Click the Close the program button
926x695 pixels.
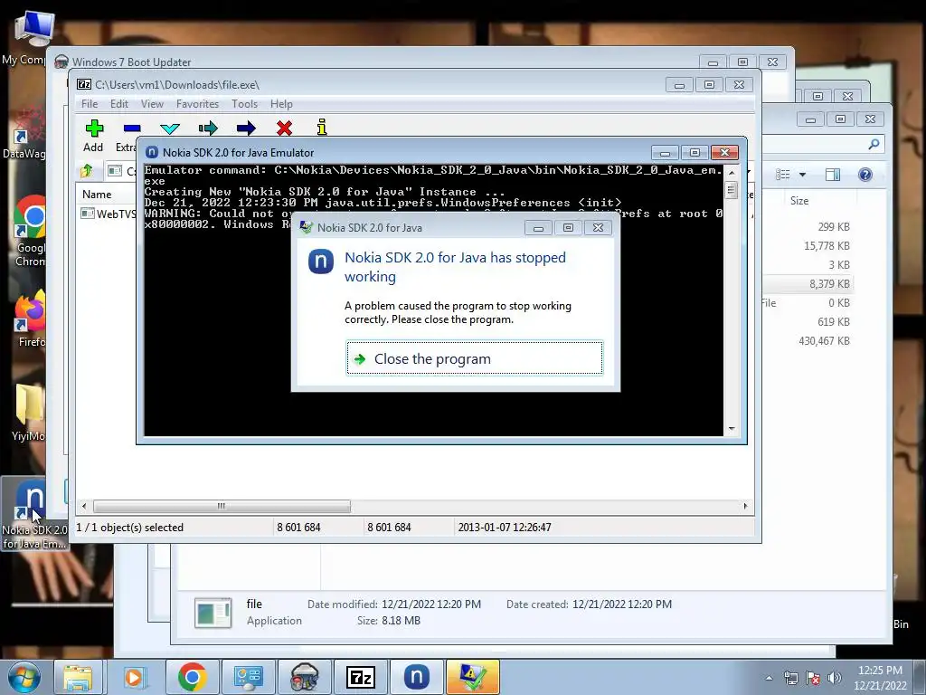(475, 357)
